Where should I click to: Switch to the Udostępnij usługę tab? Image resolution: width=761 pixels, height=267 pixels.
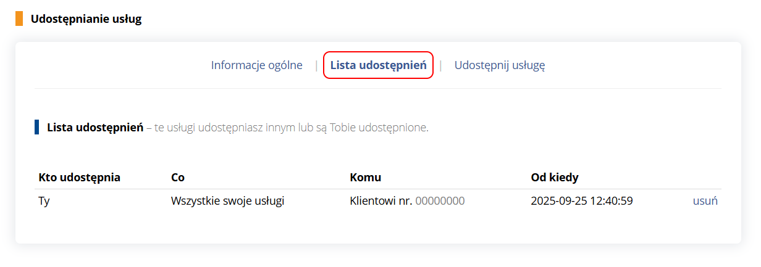tap(499, 65)
